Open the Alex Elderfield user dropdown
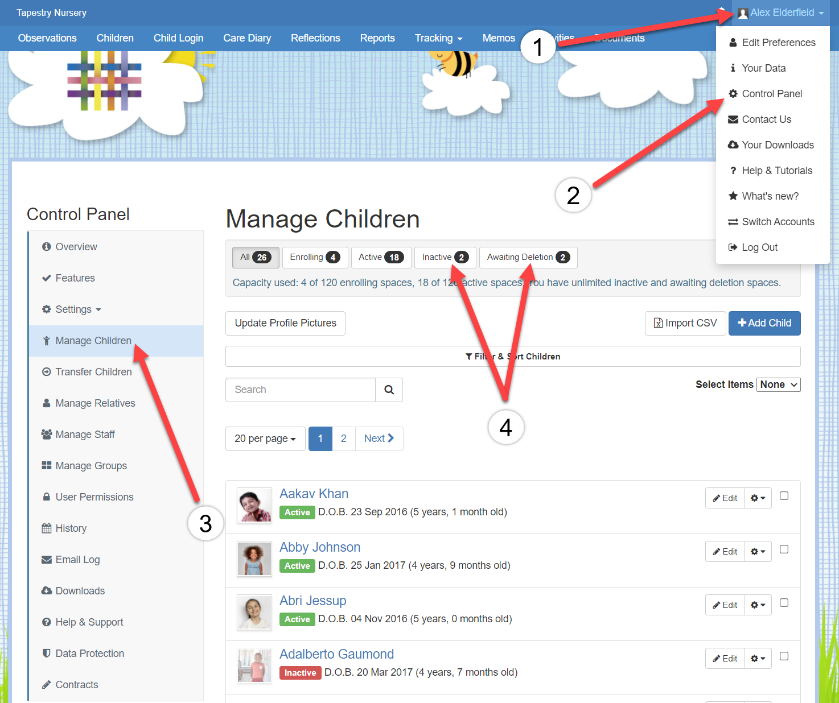The width and height of the screenshot is (839, 703). (x=780, y=13)
